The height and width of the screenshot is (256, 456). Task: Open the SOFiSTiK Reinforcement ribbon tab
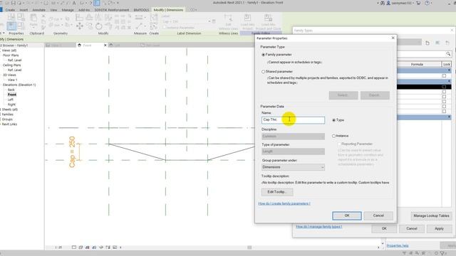[111, 10]
